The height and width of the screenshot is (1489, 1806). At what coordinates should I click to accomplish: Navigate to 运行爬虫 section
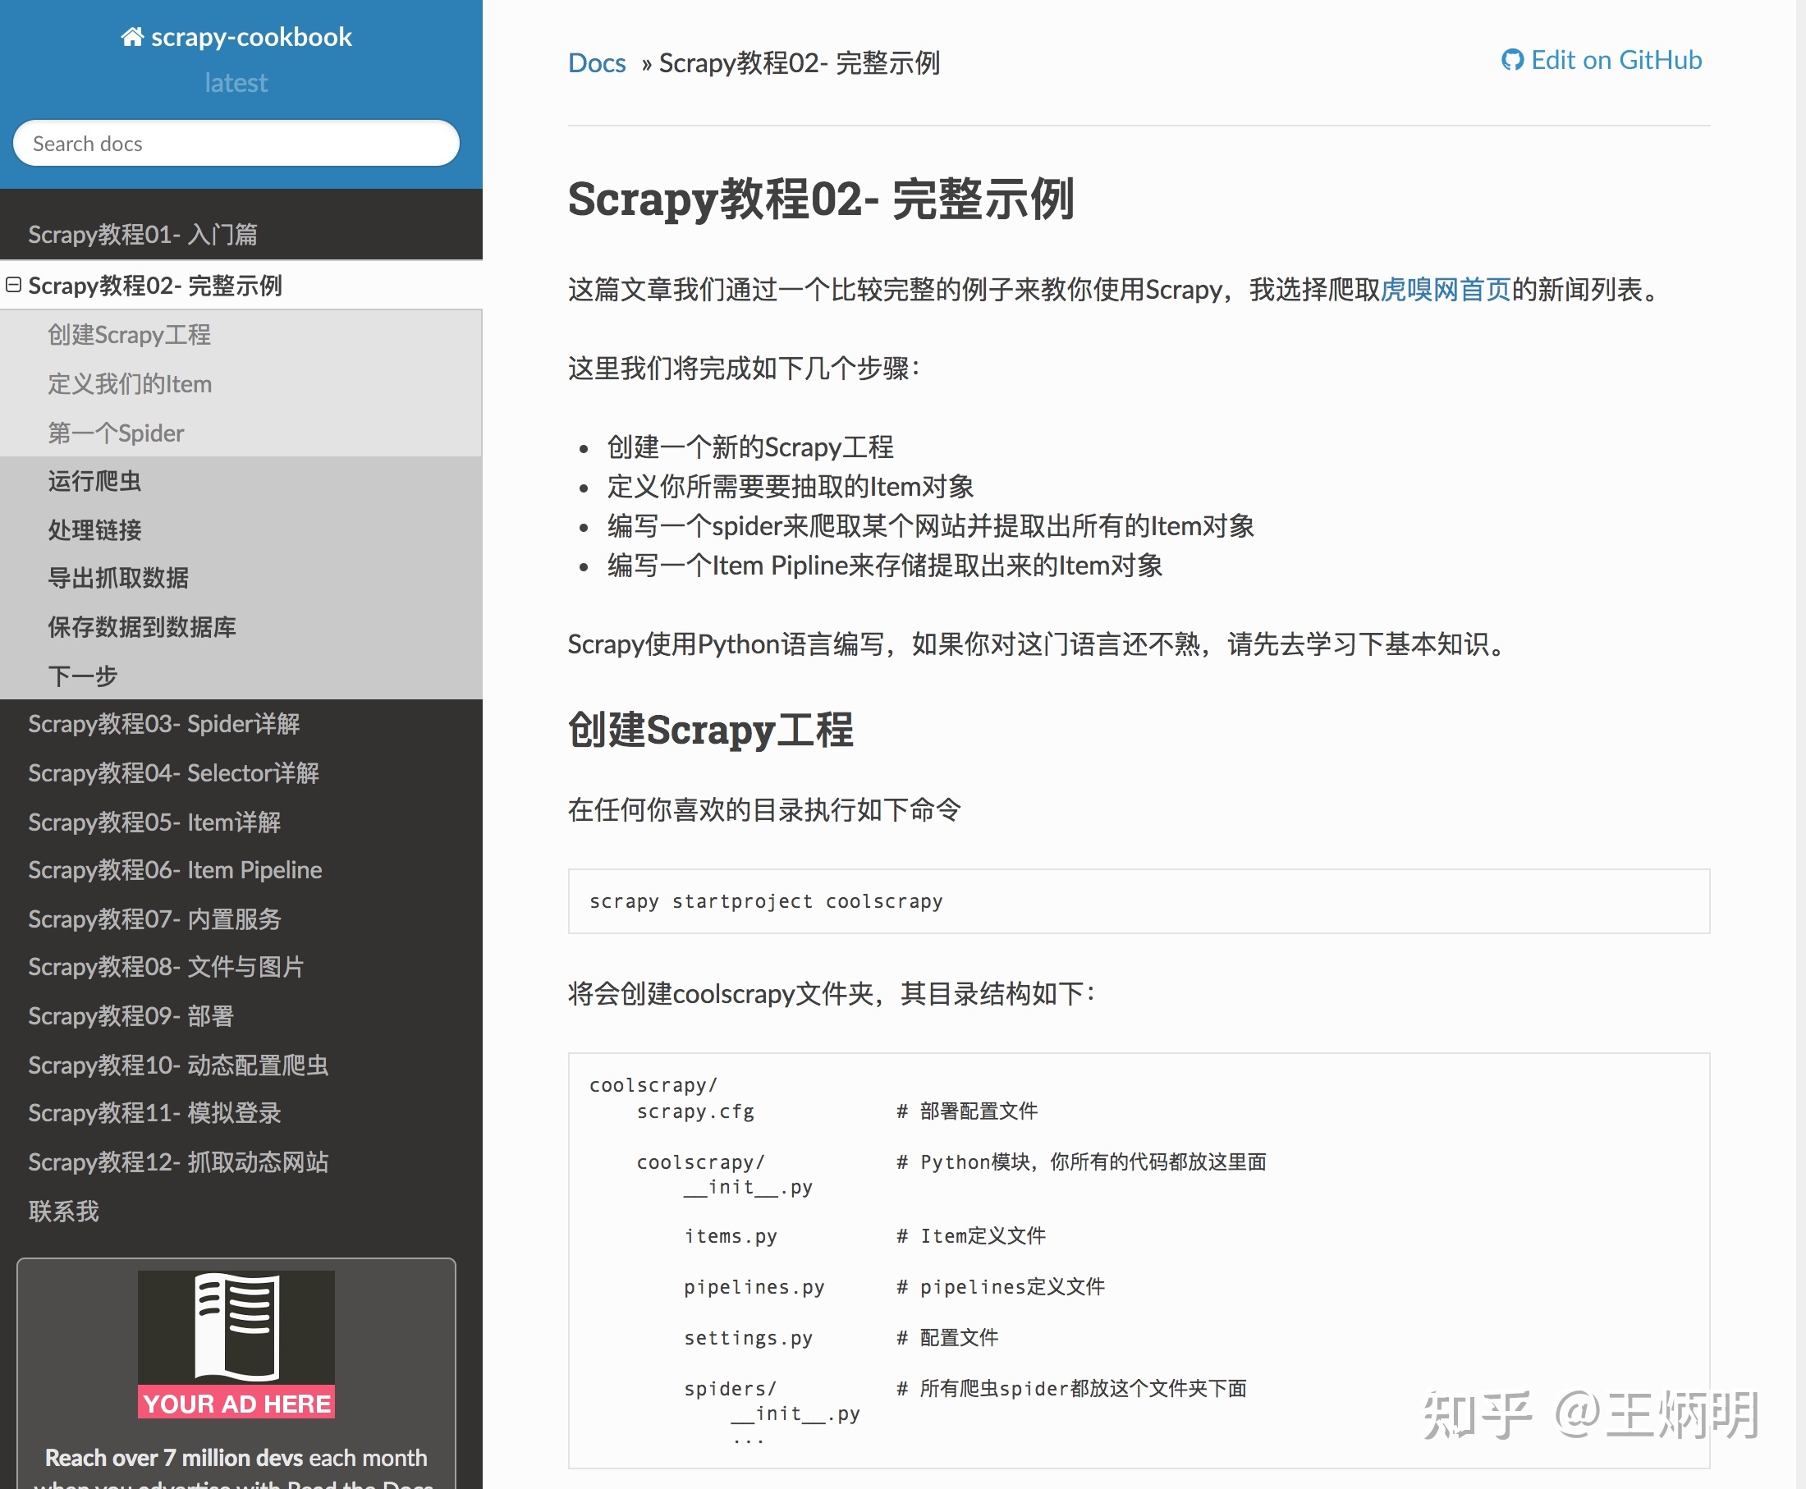(x=94, y=481)
